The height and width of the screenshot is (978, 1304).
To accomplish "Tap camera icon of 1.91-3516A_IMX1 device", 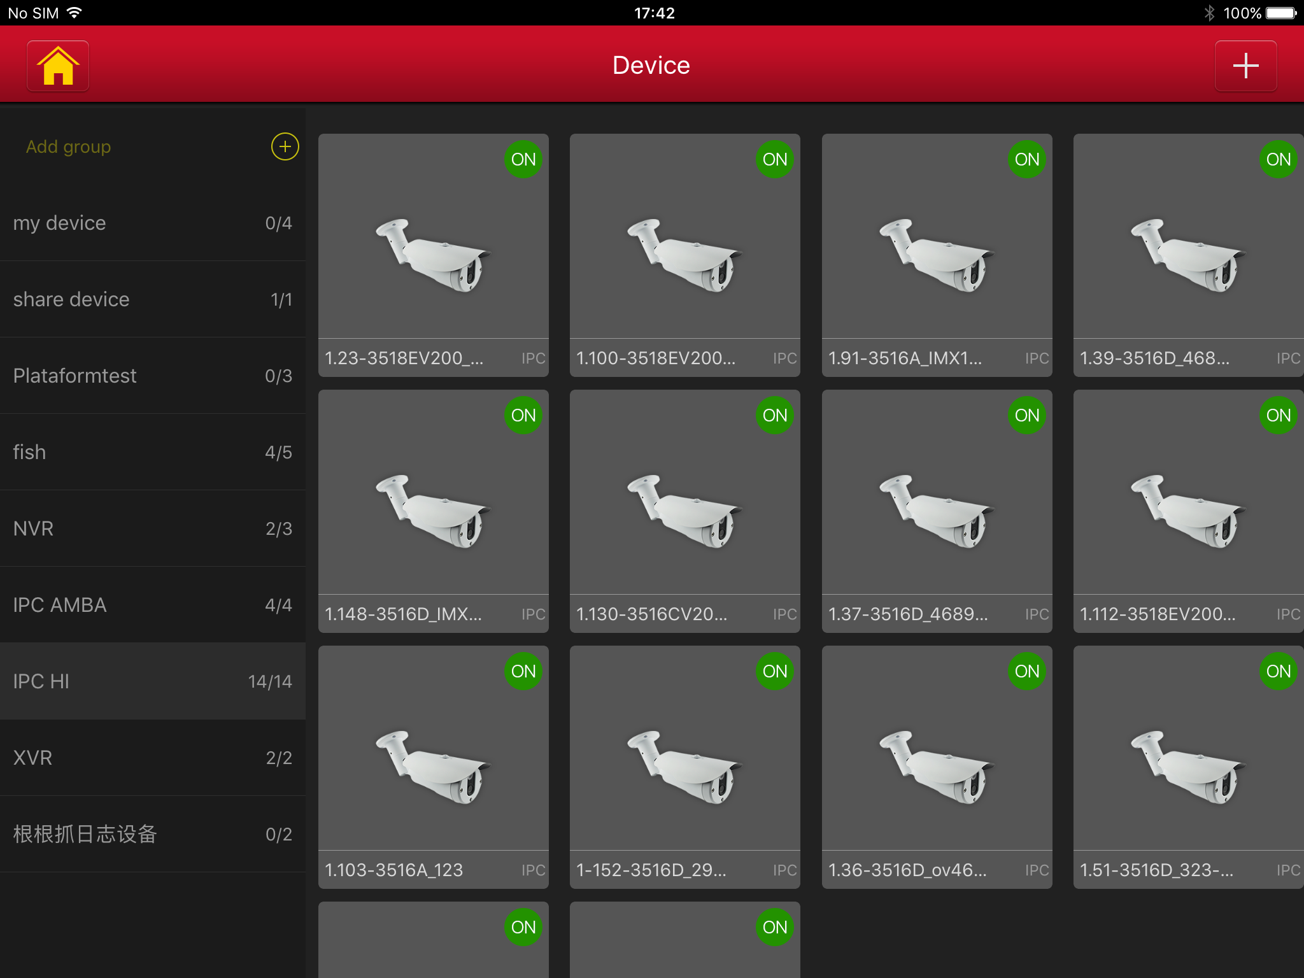I will tap(937, 255).
